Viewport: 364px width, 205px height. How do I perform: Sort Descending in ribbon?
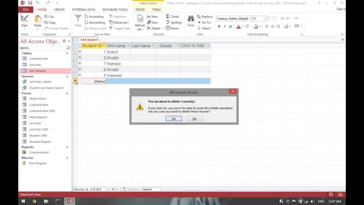click(95, 22)
